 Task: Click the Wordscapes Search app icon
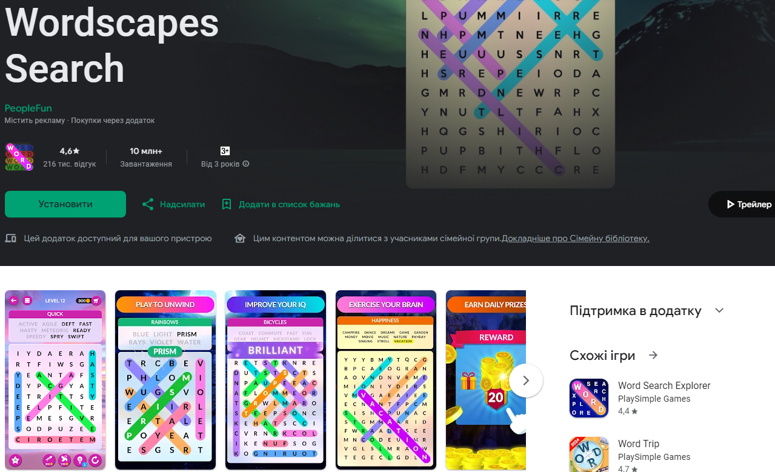(x=19, y=157)
